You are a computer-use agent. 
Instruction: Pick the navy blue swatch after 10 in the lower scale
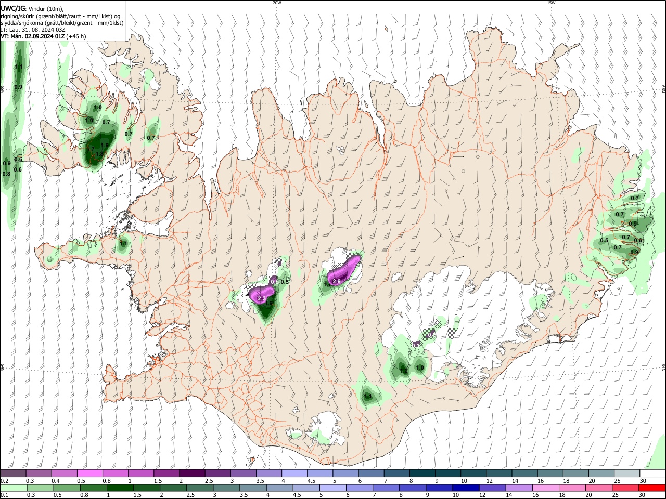point(467,488)
